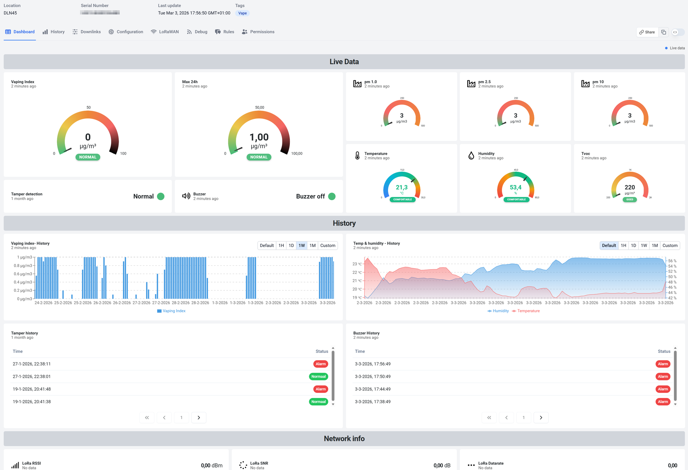This screenshot has width=688, height=470.
Task: Click the LoRa SNR spinner icon
Action: (x=243, y=465)
